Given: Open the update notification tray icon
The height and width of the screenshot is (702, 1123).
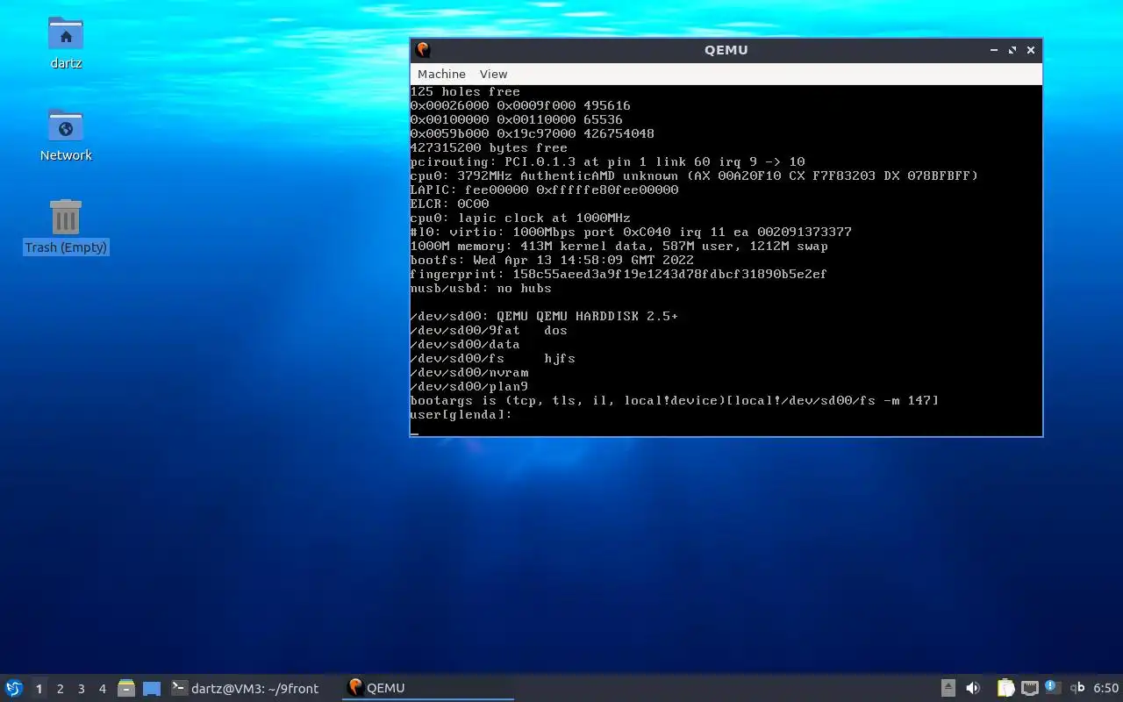Looking at the screenshot, I should tap(1052, 687).
